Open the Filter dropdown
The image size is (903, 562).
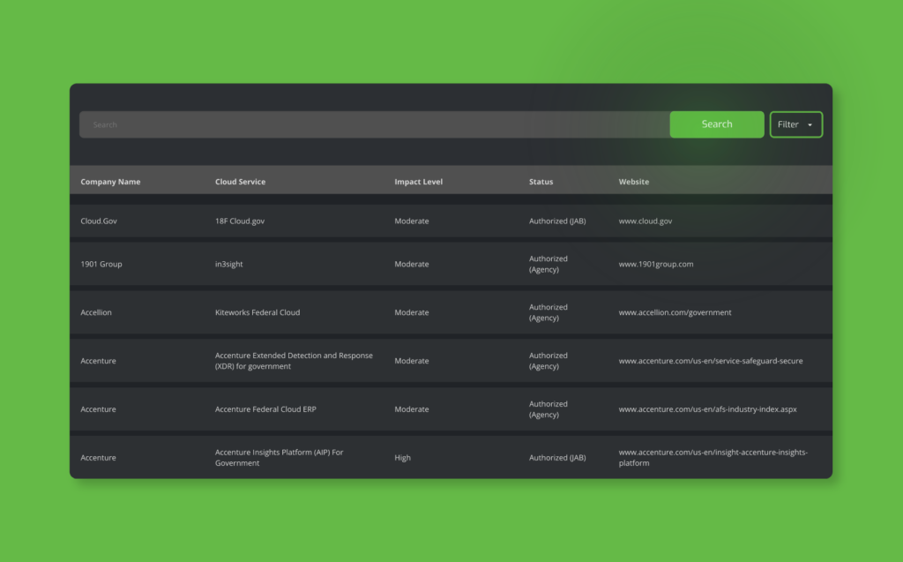pyautogui.click(x=796, y=124)
